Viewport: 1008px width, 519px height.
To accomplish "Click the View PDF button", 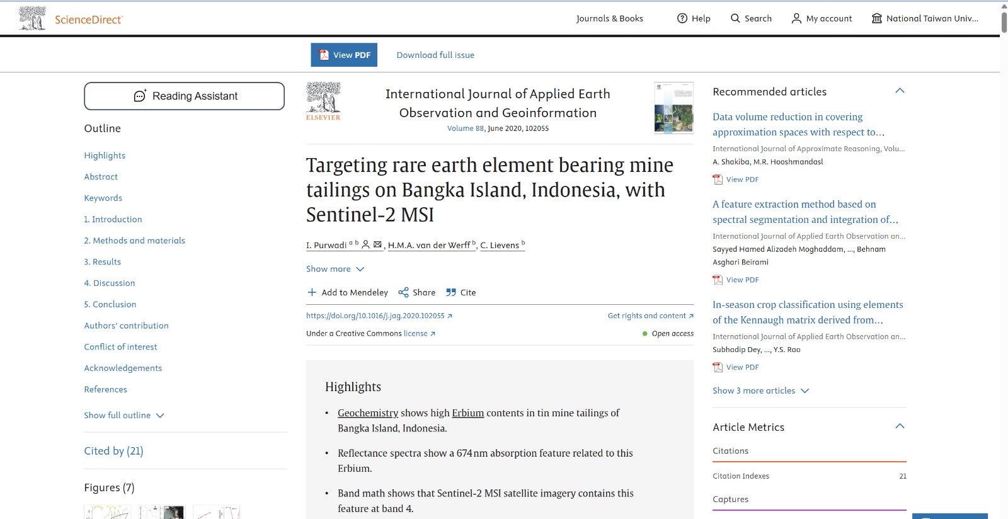I will tap(344, 55).
